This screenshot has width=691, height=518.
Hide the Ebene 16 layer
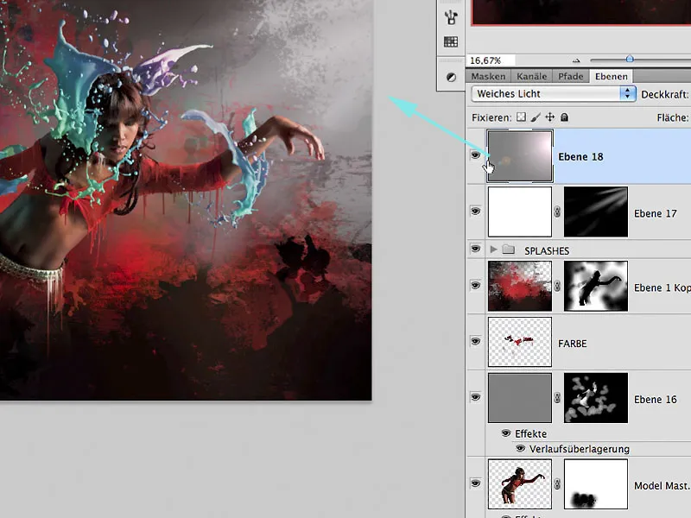click(x=476, y=397)
